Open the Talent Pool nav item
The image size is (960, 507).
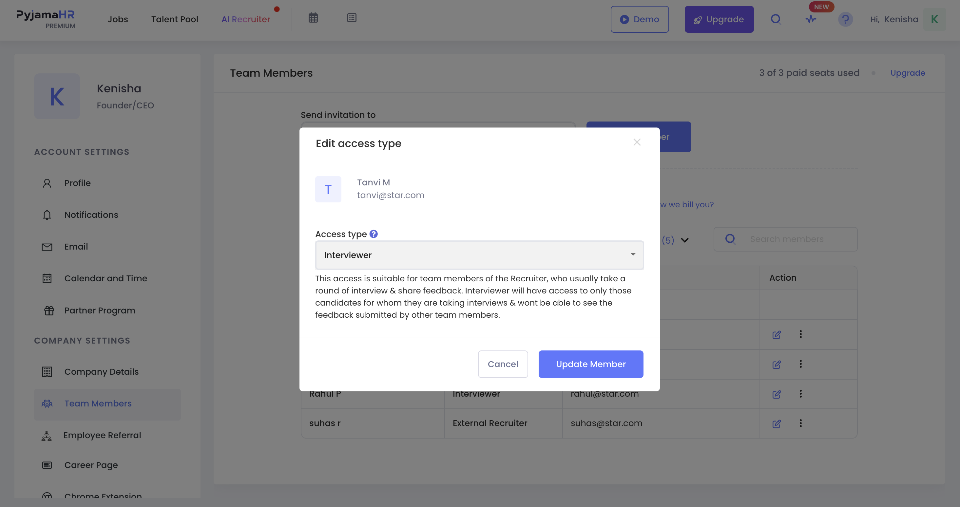point(174,19)
